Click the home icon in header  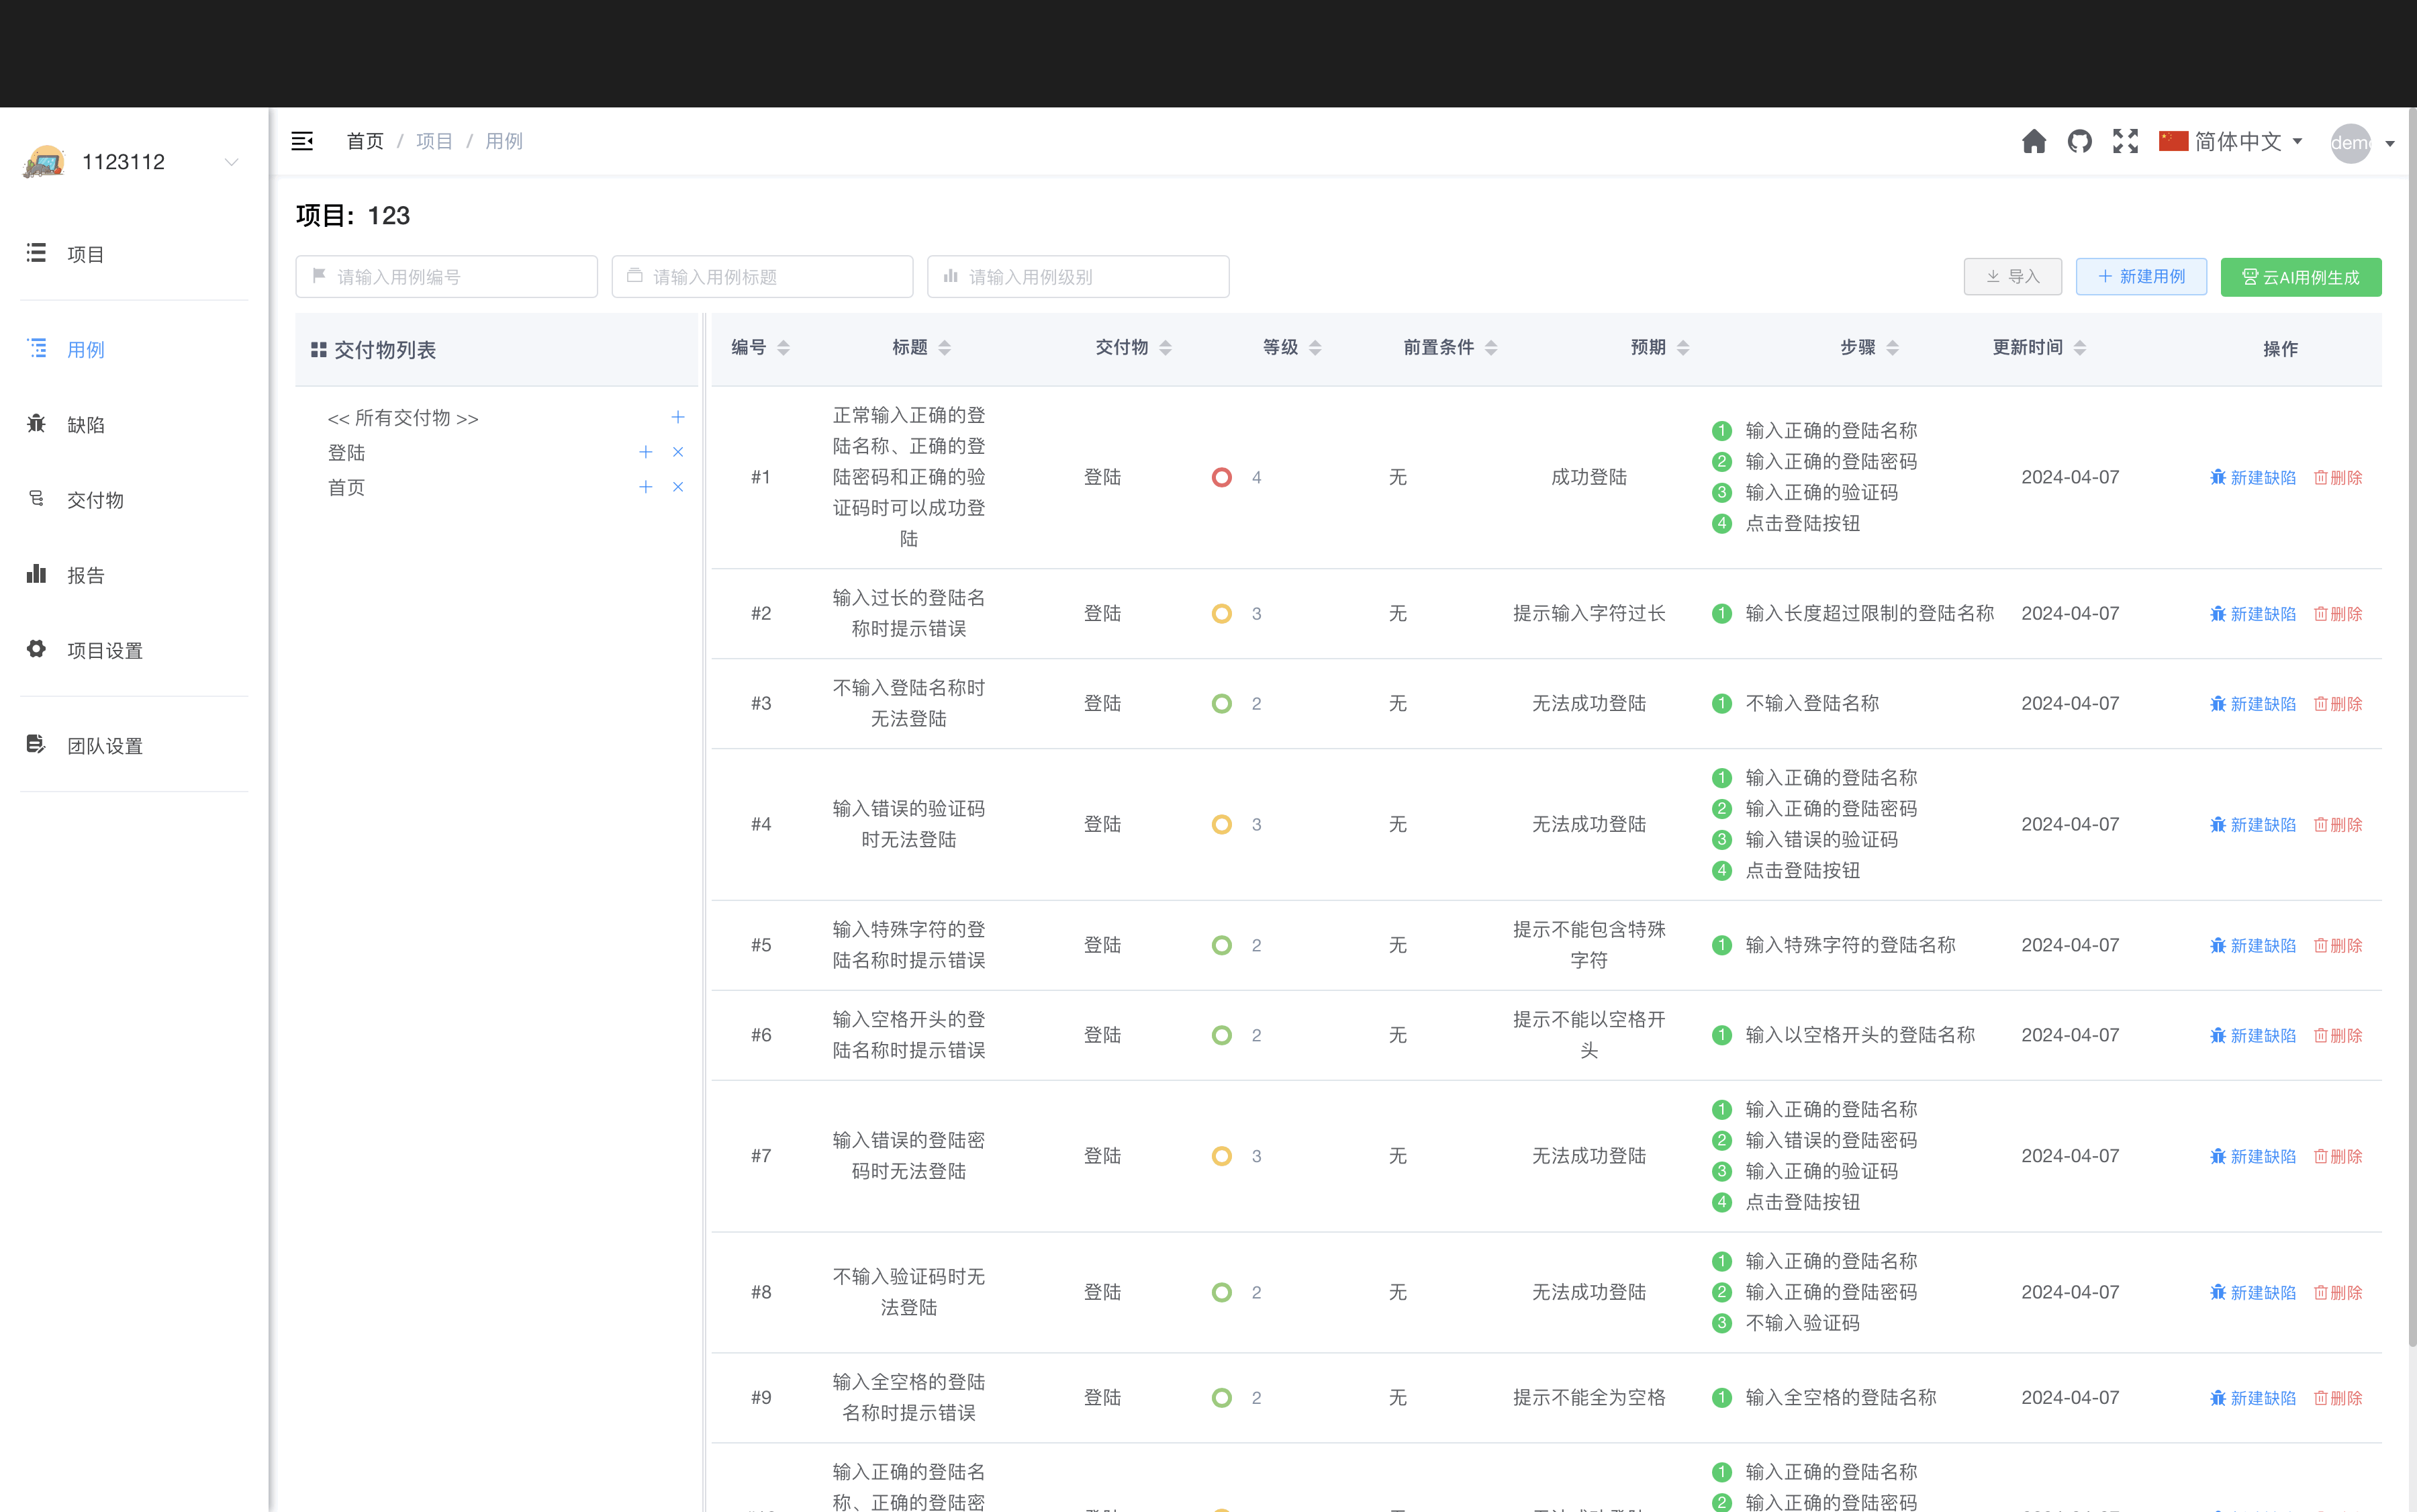[x=2033, y=141]
